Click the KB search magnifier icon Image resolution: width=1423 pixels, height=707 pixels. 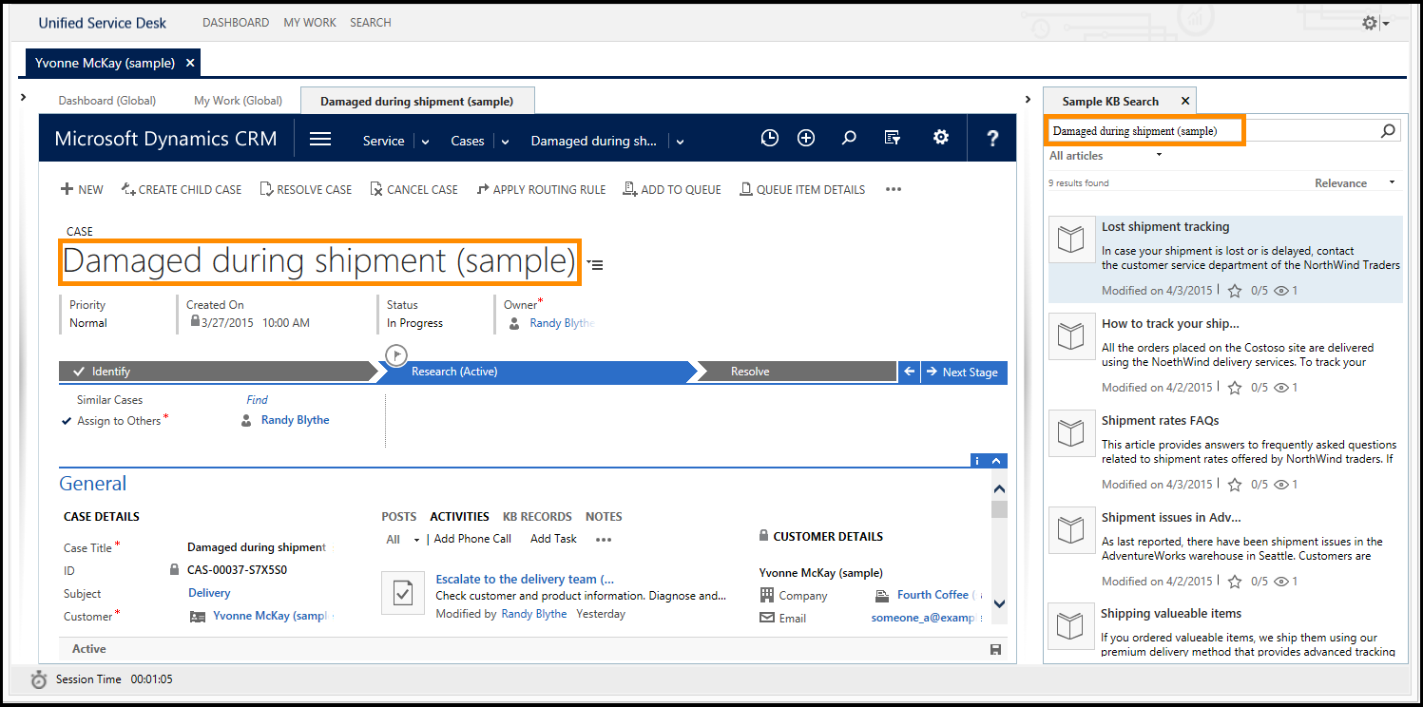[x=1388, y=131]
